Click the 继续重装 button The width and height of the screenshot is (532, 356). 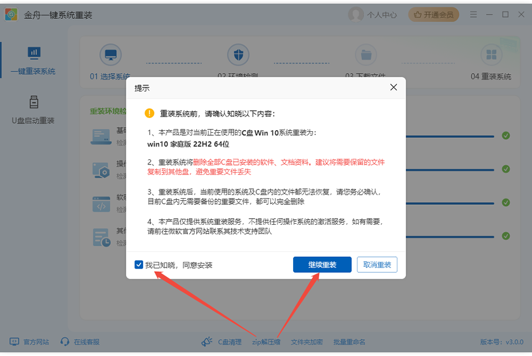(322, 265)
